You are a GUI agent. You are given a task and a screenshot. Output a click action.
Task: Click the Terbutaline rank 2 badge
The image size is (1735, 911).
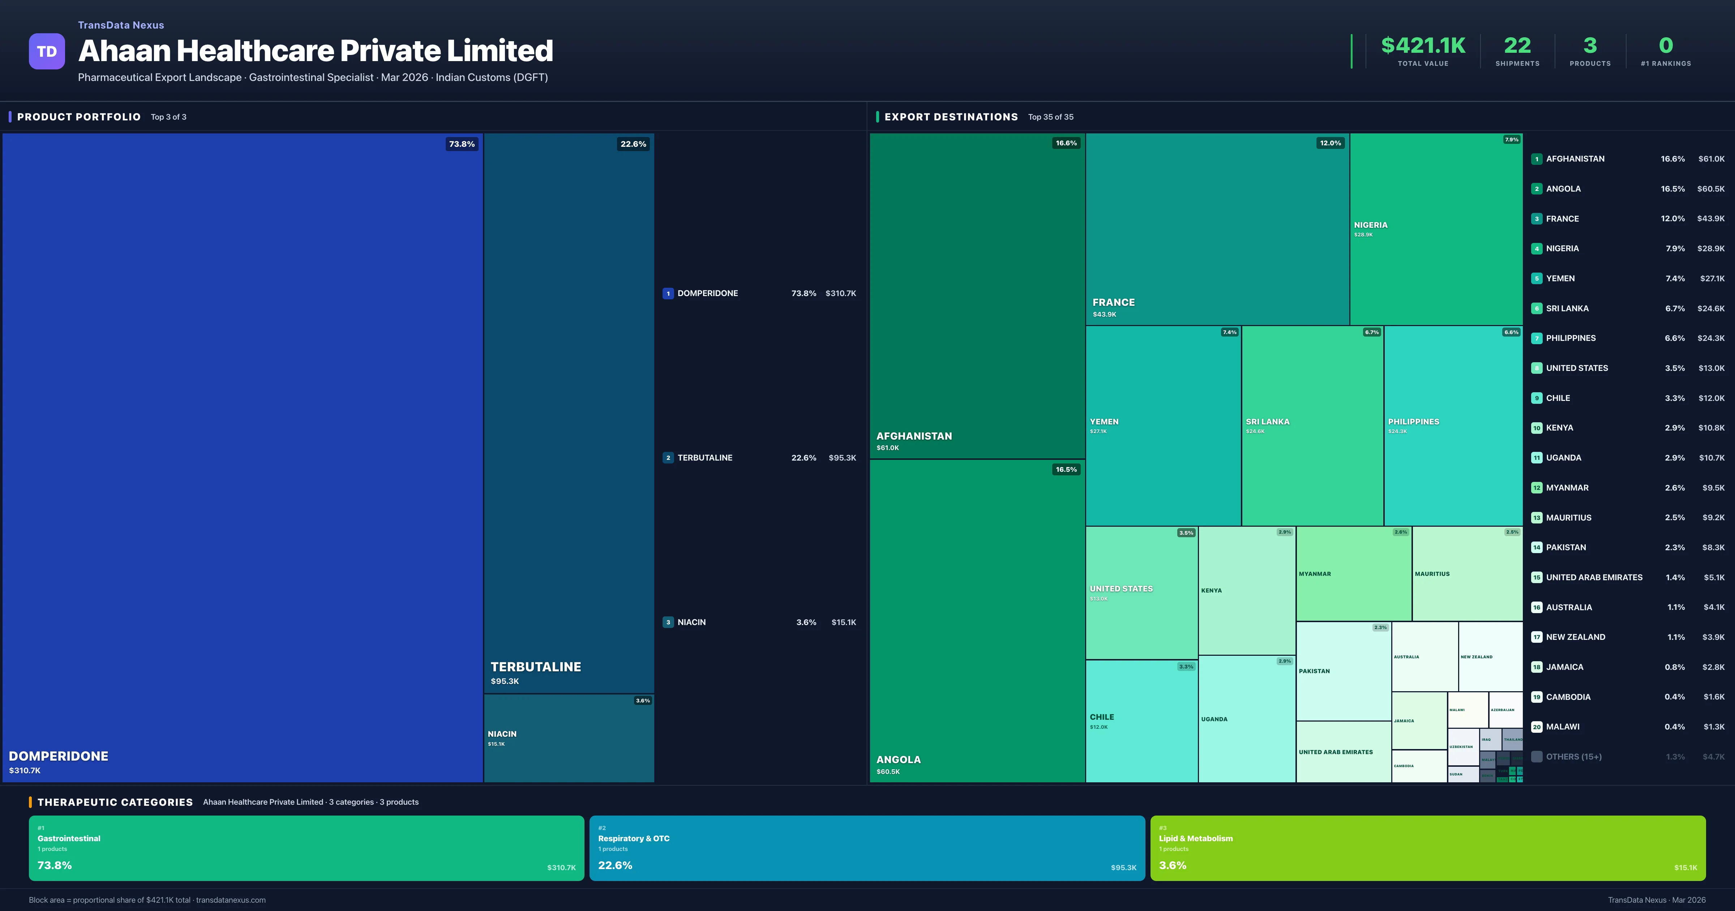[668, 458]
